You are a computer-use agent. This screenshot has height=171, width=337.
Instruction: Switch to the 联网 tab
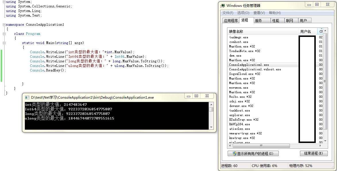click(291, 21)
